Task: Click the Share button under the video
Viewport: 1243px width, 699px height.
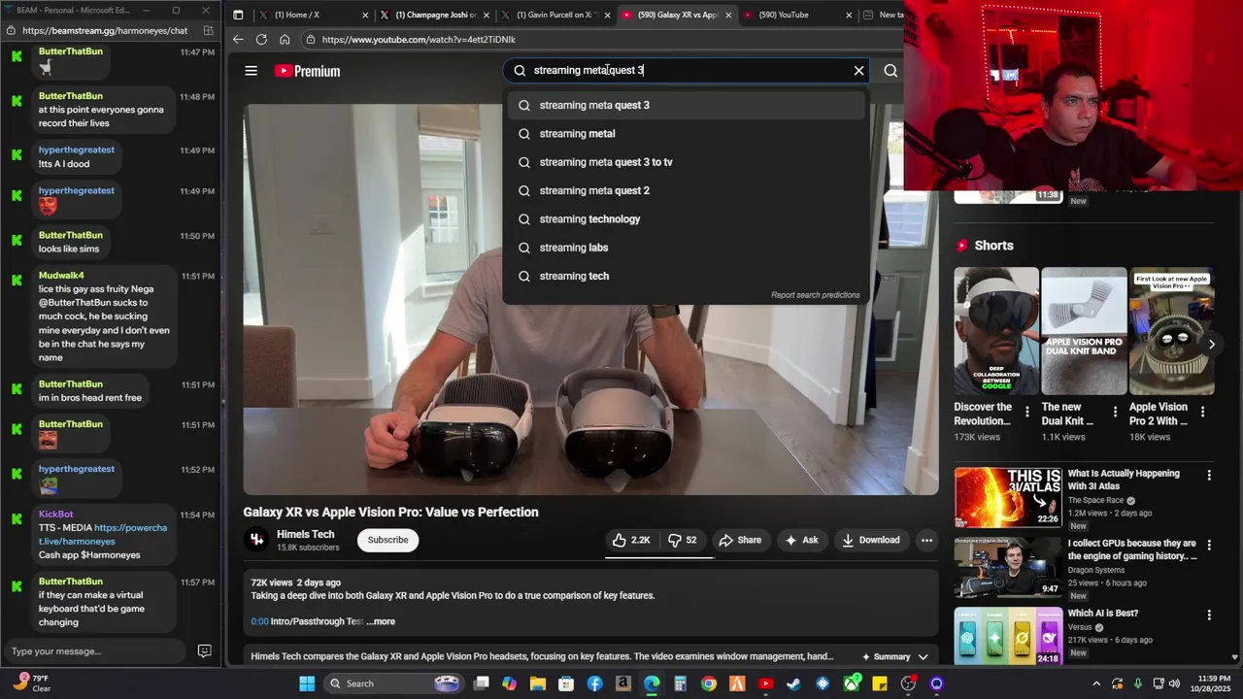Action: coord(740,540)
